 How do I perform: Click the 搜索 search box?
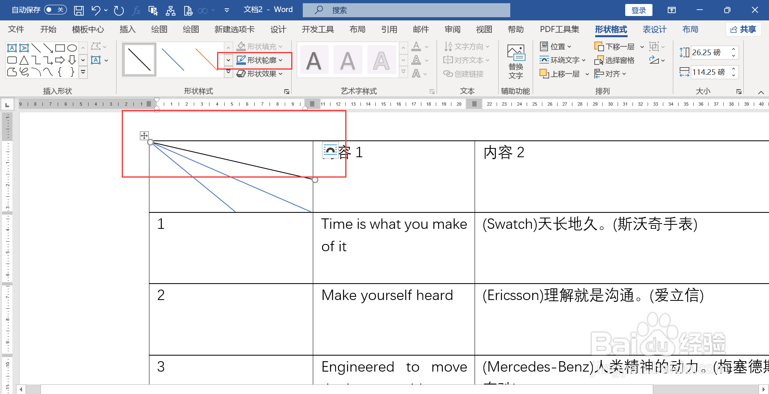406,10
